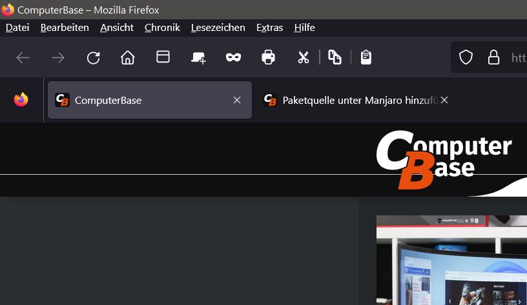The image size is (527, 305).
Task: Open a new window
Action: 163,57
